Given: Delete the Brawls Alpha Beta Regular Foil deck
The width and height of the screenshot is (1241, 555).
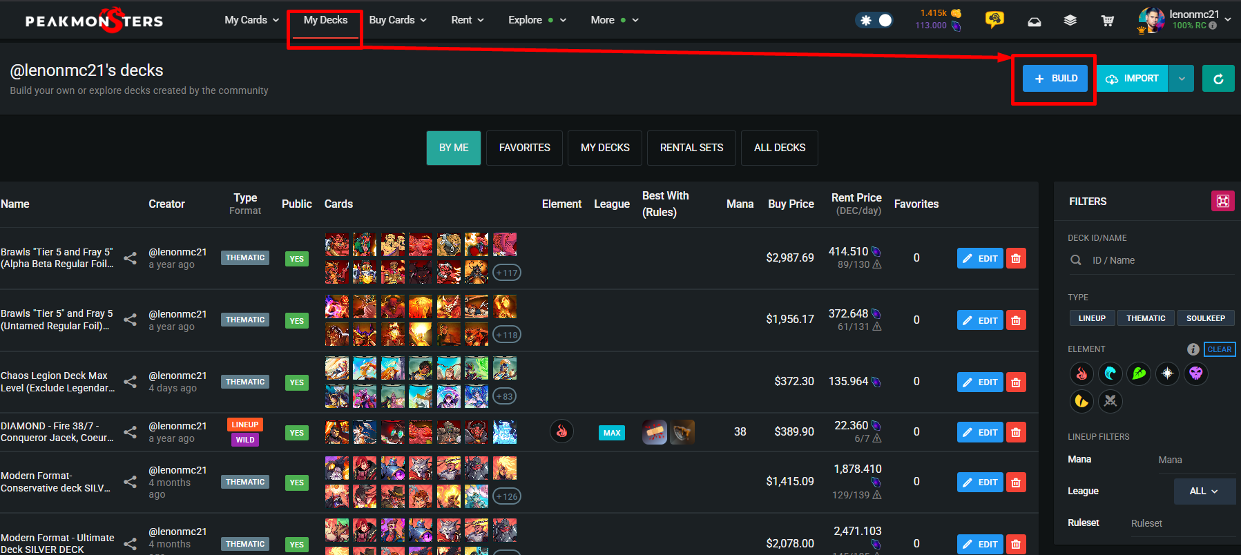Looking at the screenshot, I should click(1016, 258).
